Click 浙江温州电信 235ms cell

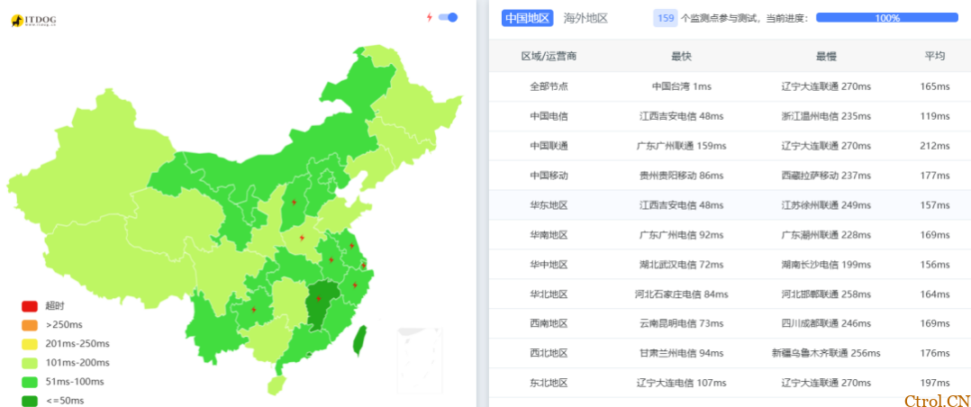pos(826,116)
